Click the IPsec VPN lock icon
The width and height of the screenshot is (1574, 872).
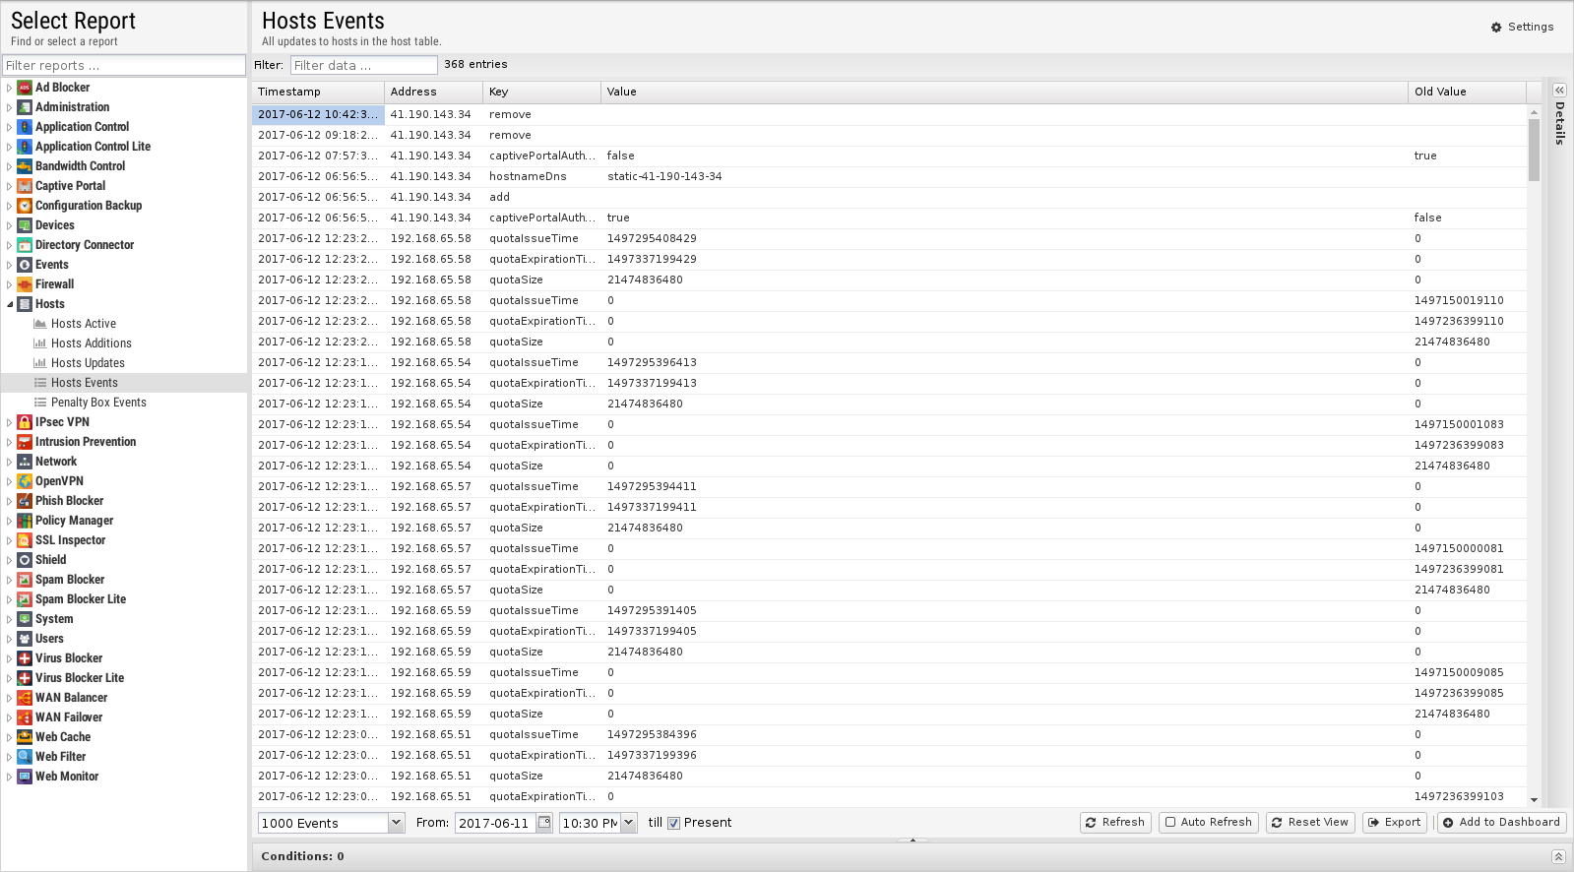(x=25, y=422)
